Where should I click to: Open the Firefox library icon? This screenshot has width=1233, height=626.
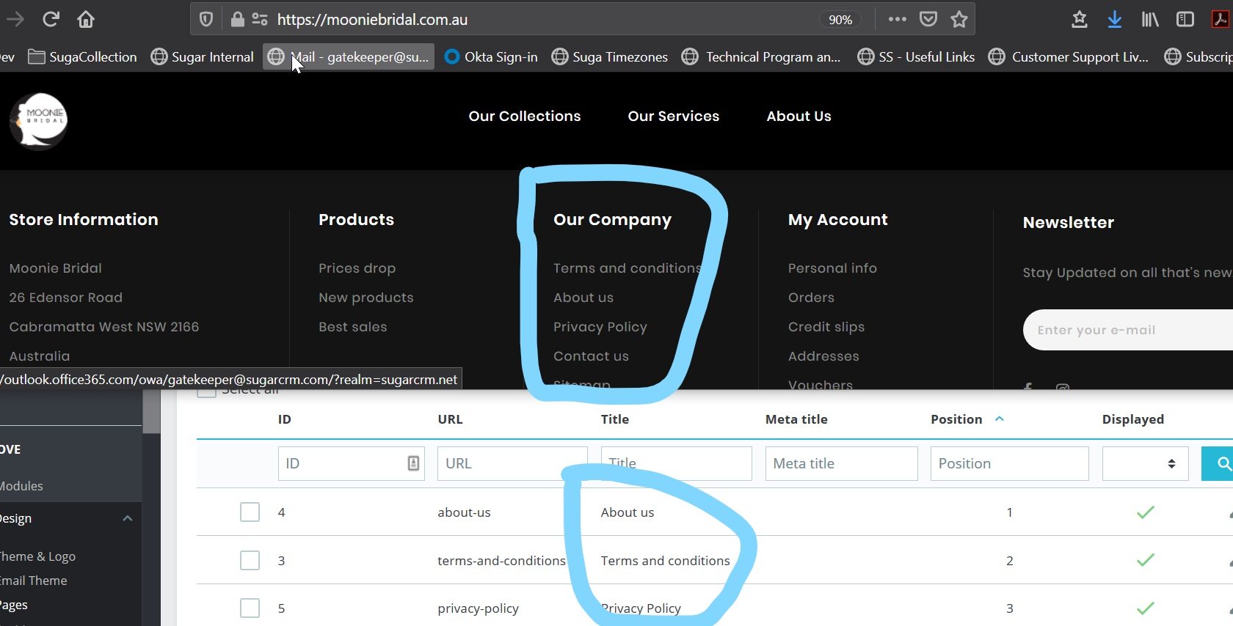pos(1150,20)
